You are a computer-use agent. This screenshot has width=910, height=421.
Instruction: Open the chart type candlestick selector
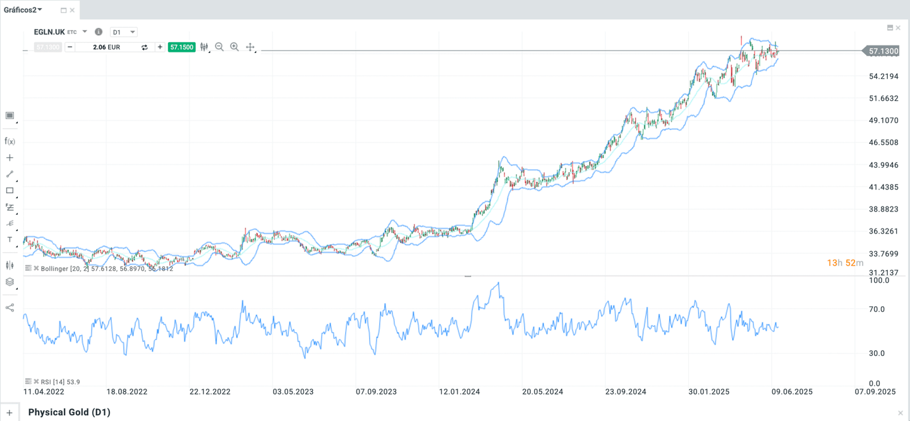pos(205,47)
